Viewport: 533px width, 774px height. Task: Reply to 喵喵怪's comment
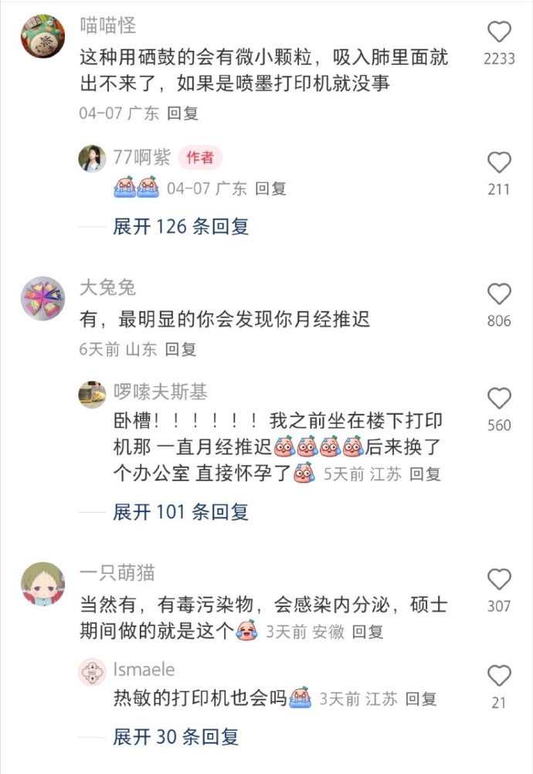pyautogui.click(x=182, y=113)
